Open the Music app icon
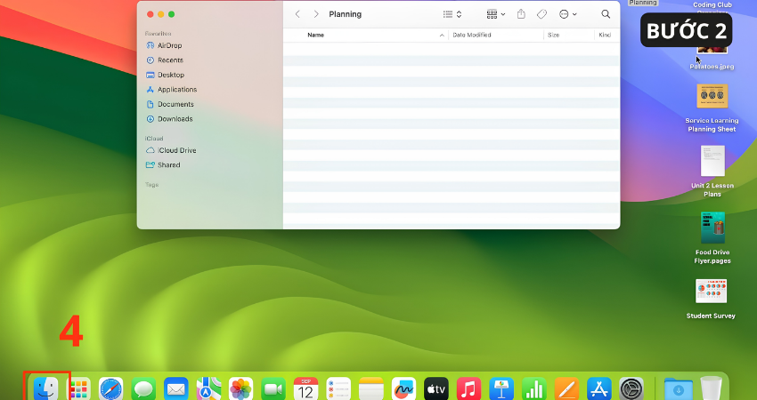 [468, 388]
